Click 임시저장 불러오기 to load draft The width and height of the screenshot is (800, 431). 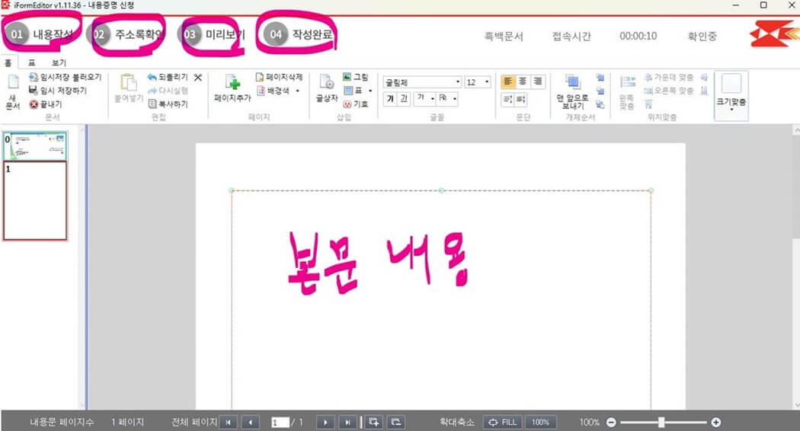coord(65,77)
